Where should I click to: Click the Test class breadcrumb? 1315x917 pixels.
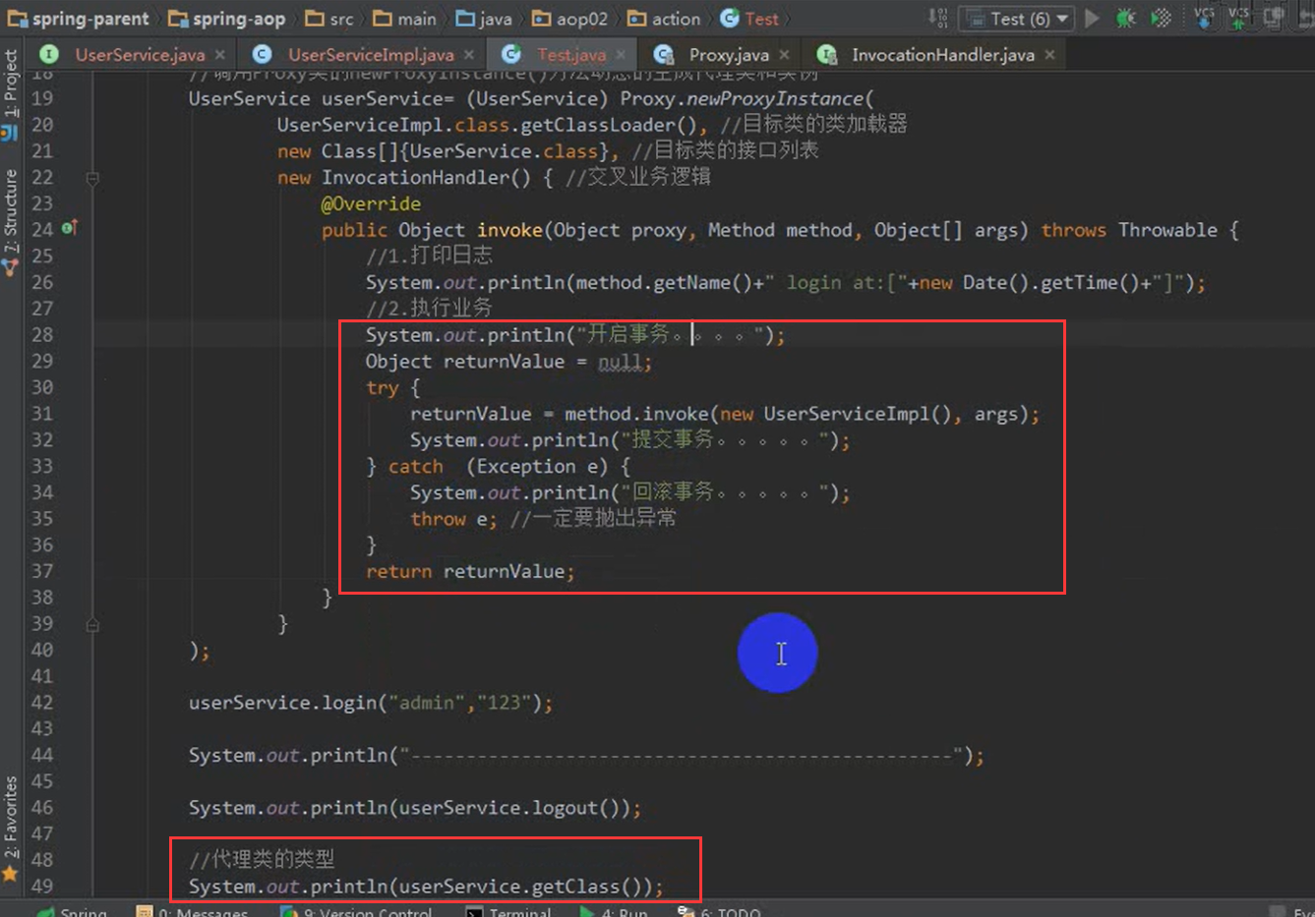click(749, 19)
